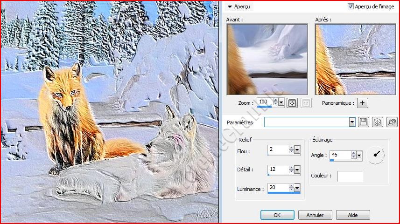Randomize parameters with the dice icon
Image resolution: width=400 pixels, height=224 pixels.
pos(377,122)
